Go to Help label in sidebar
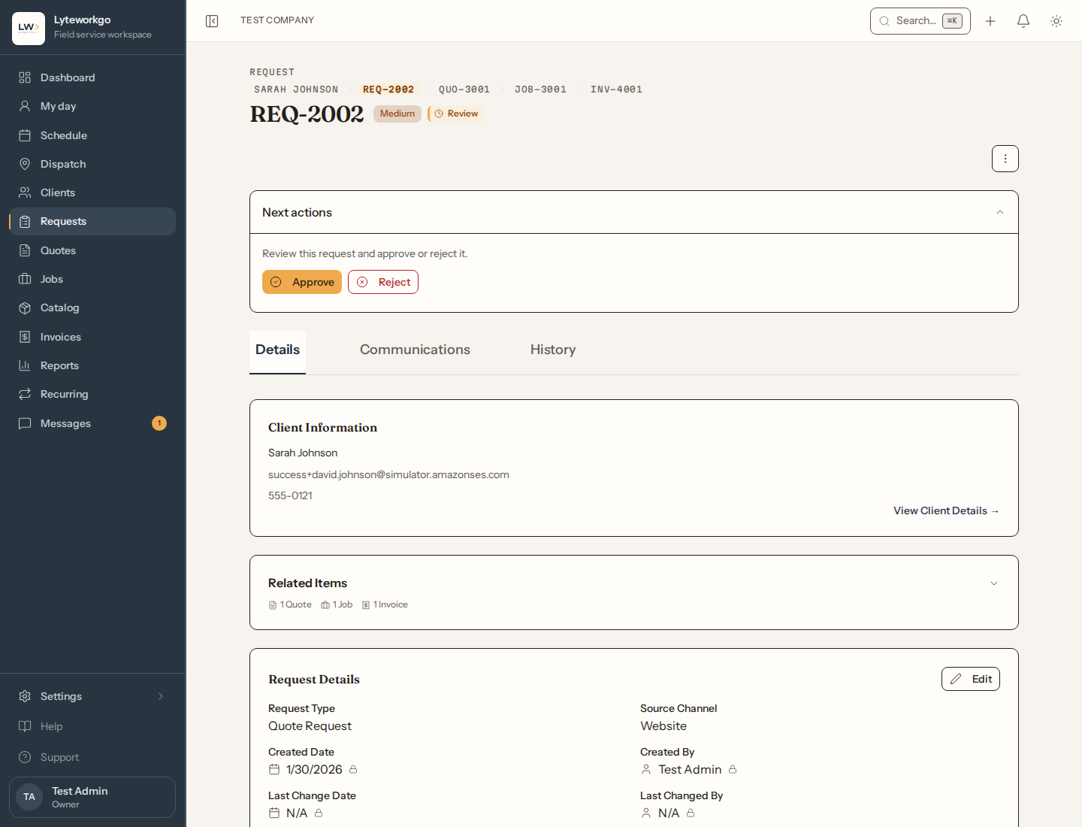The image size is (1082, 827). (51, 726)
